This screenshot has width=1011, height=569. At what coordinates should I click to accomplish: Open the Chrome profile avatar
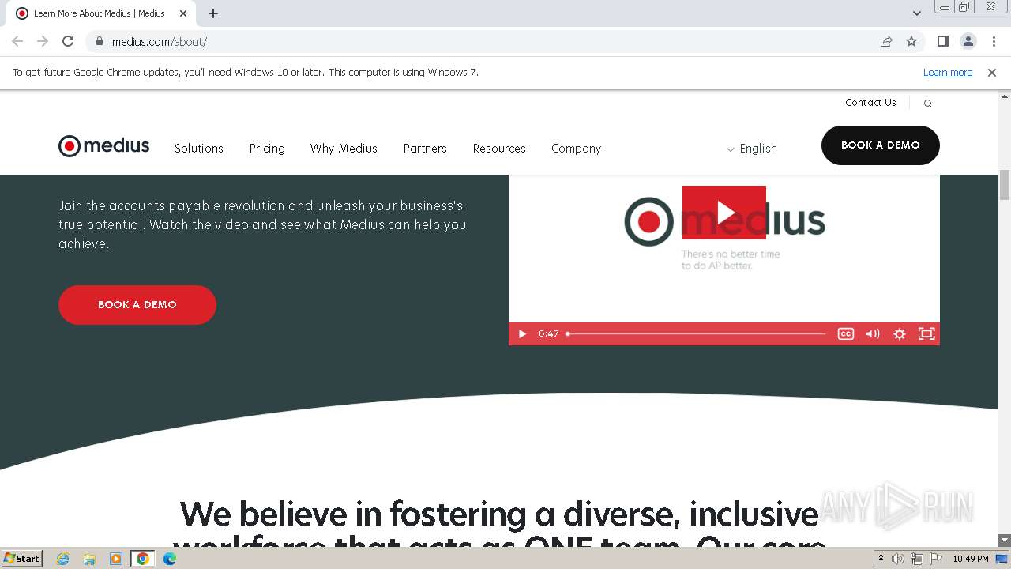point(968,41)
